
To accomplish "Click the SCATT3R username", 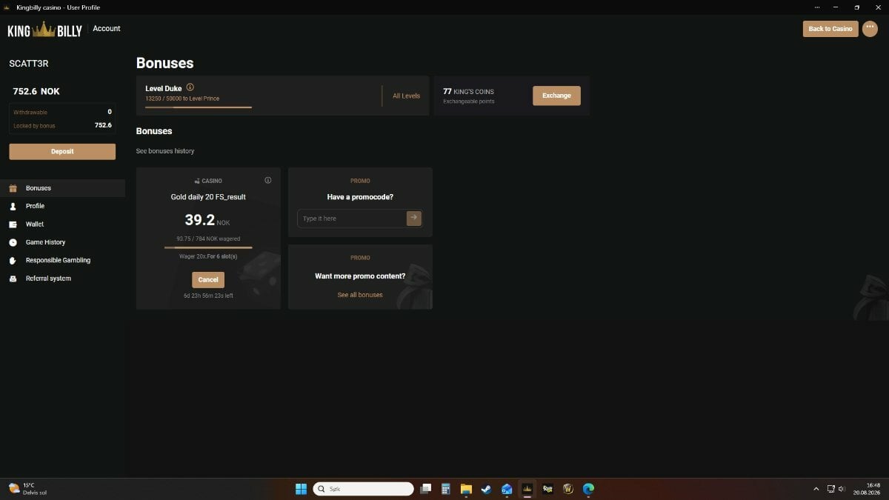I will click(x=29, y=64).
